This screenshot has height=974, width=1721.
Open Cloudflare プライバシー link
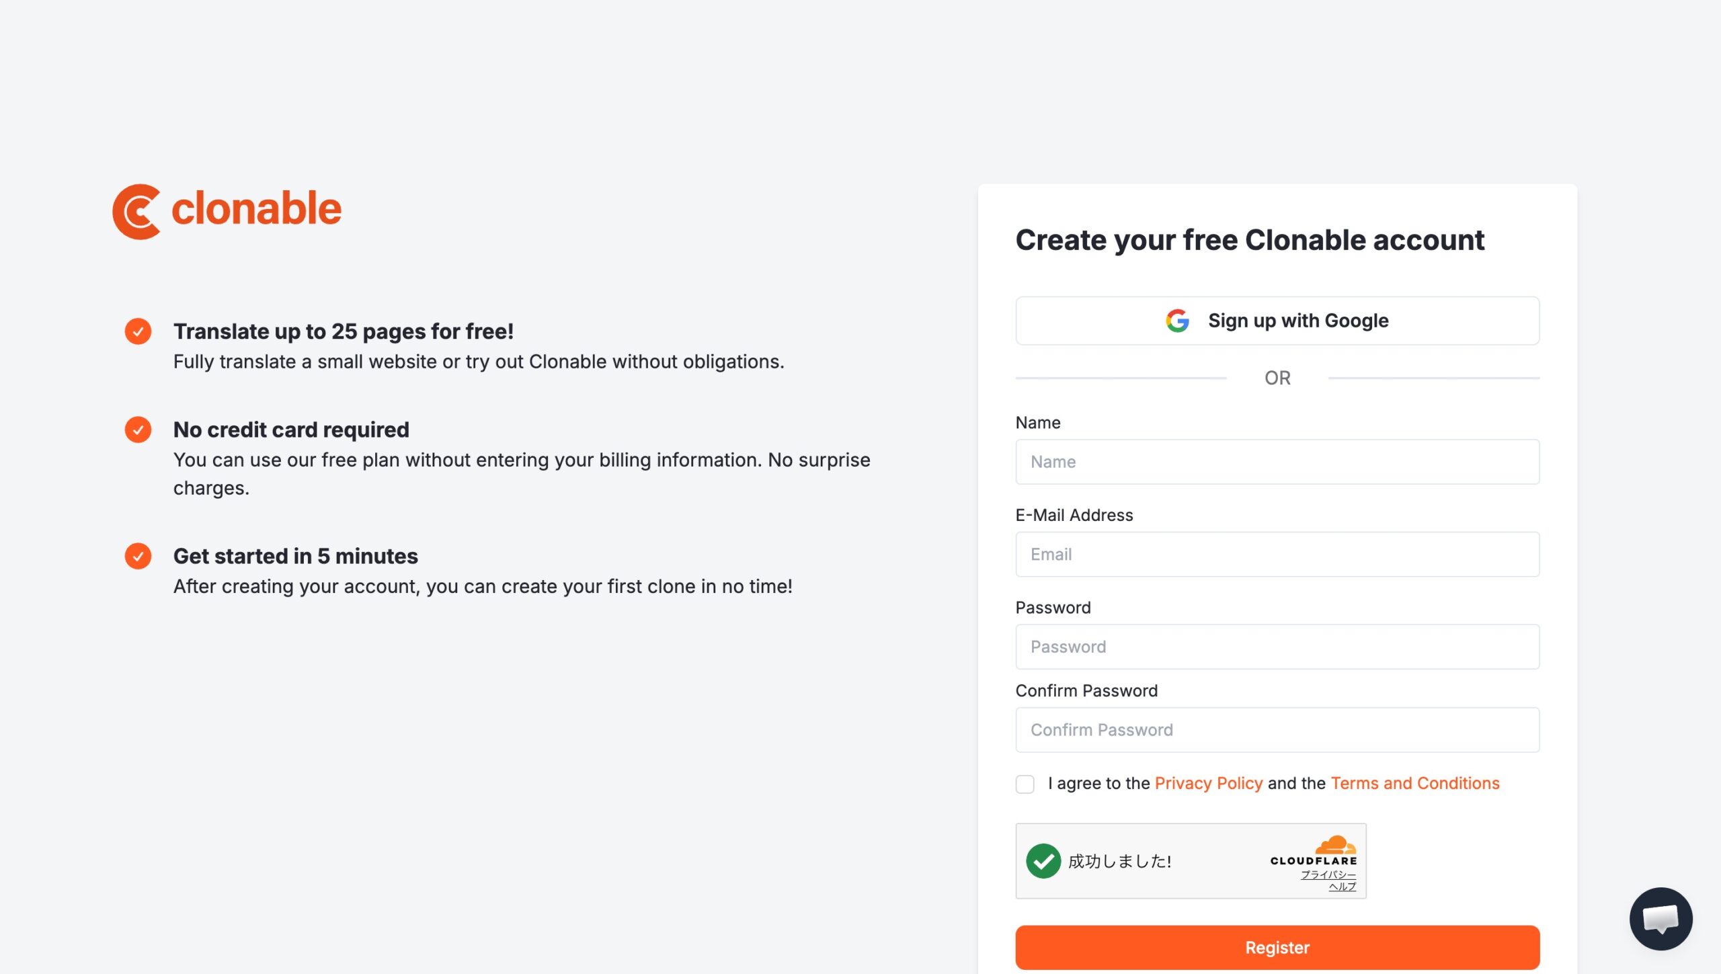pos(1328,875)
